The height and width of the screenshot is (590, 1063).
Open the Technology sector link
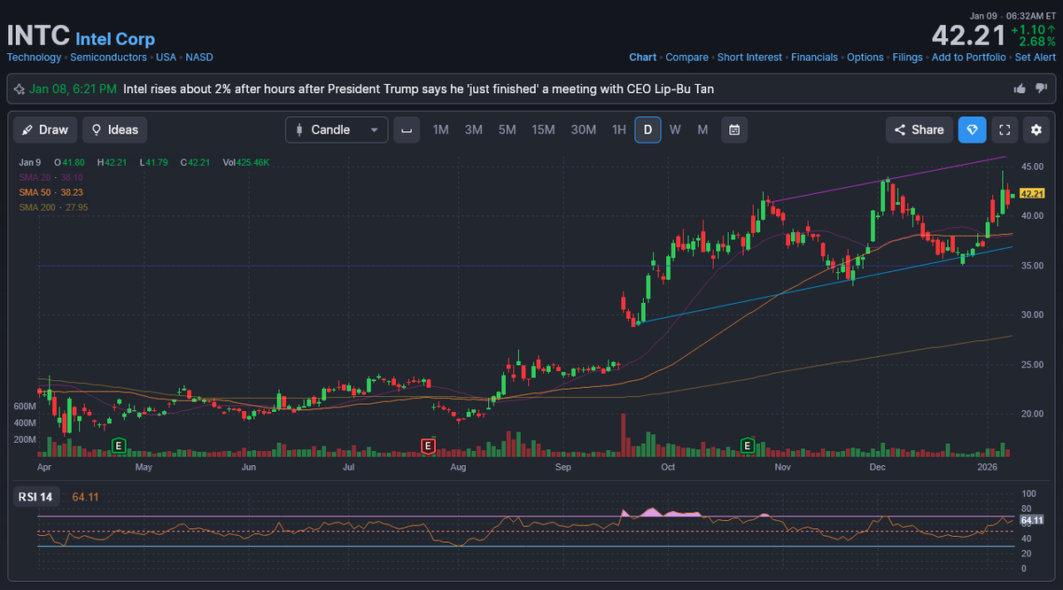coord(35,57)
